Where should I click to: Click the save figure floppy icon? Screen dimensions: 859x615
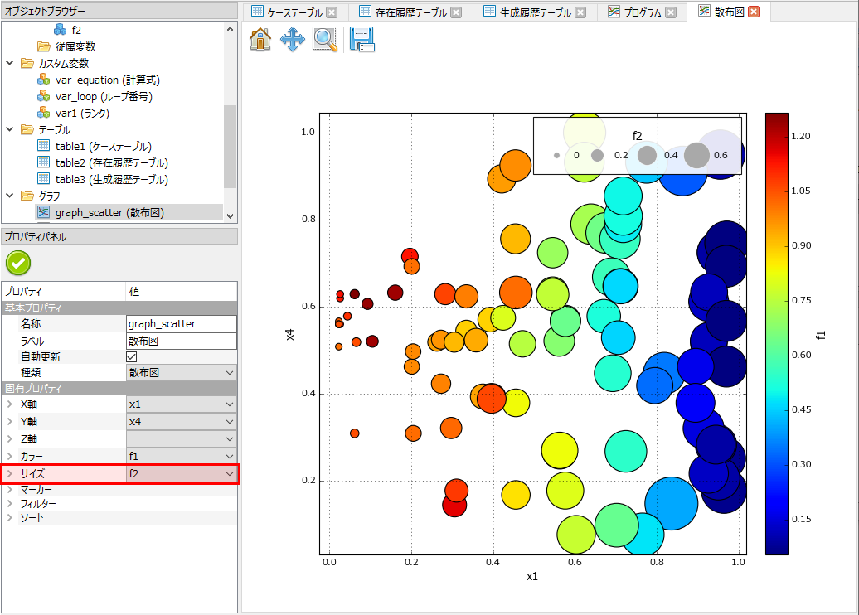[x=362, y=40]
